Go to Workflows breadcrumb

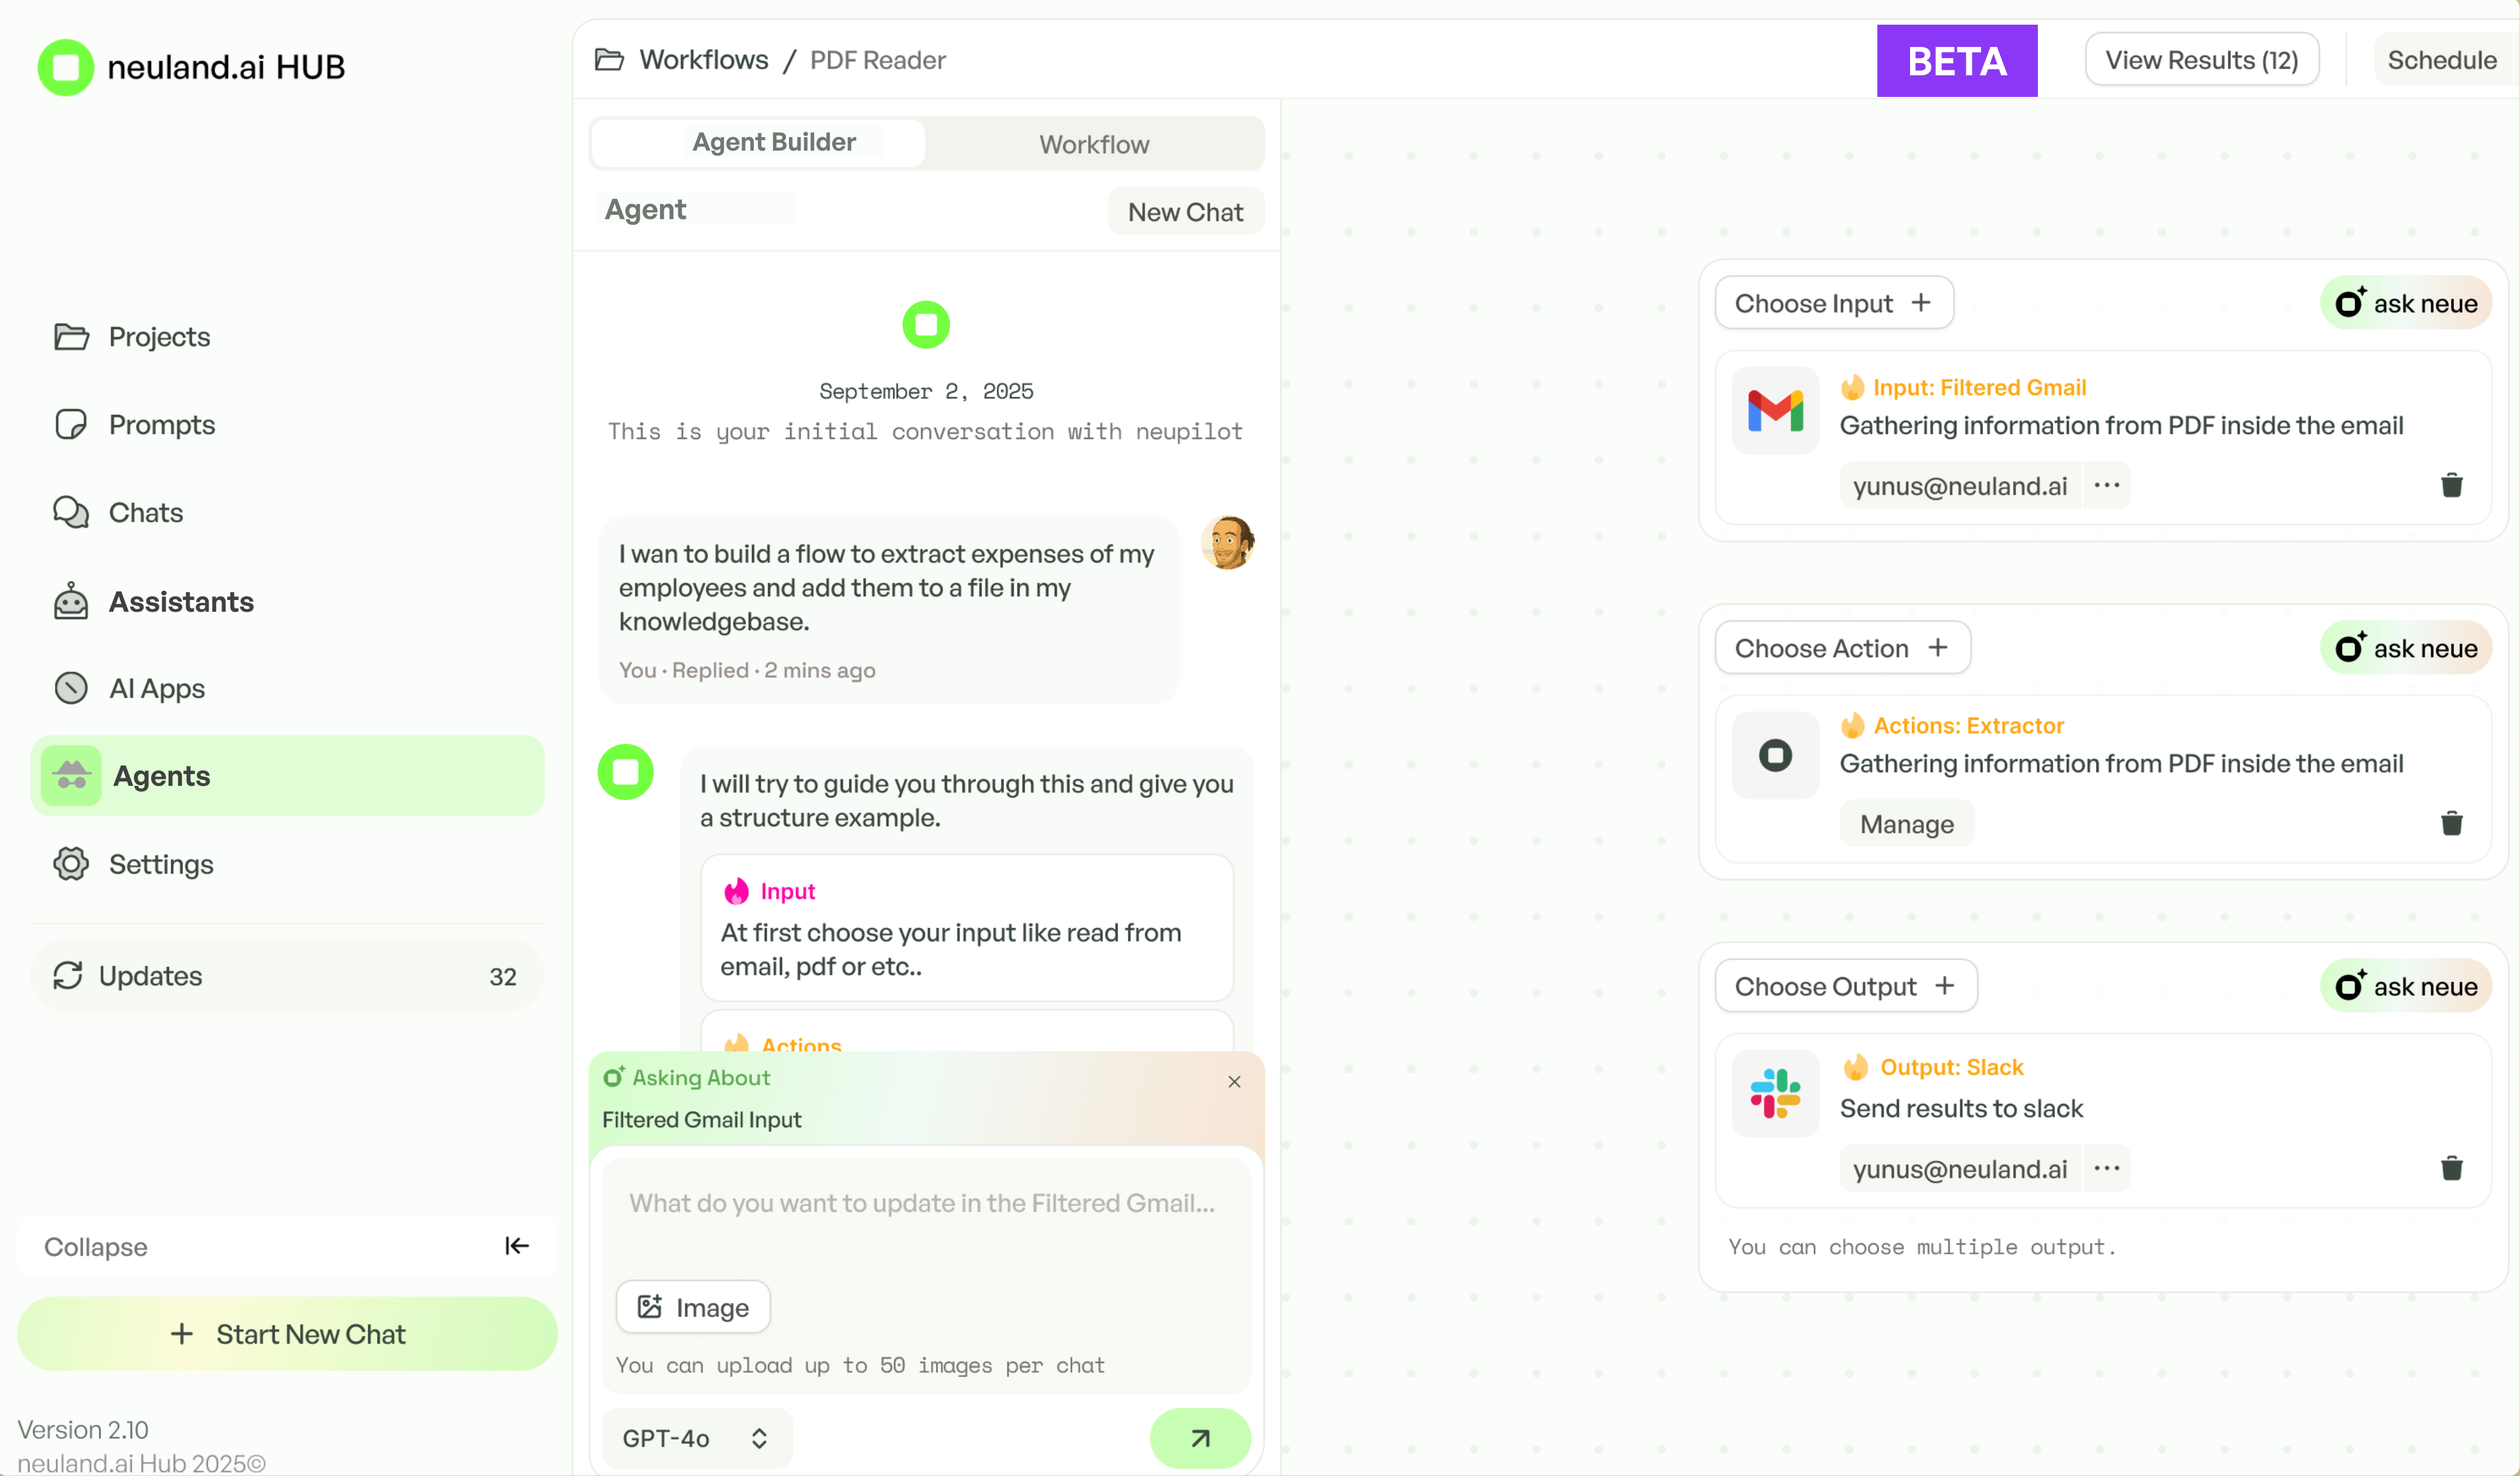pyautogui.click(x=703, y=60)
